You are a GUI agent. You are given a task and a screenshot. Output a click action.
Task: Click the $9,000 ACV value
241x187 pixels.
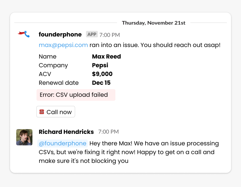tap(102, 74)
